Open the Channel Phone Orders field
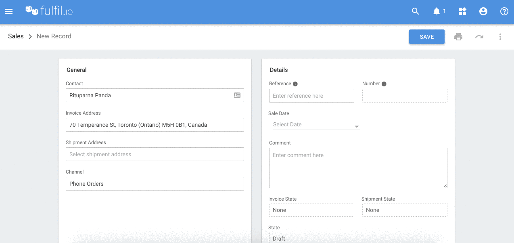The width and height of the screenshot is (514, 243). pyautogui.click(x=155, y=184)
